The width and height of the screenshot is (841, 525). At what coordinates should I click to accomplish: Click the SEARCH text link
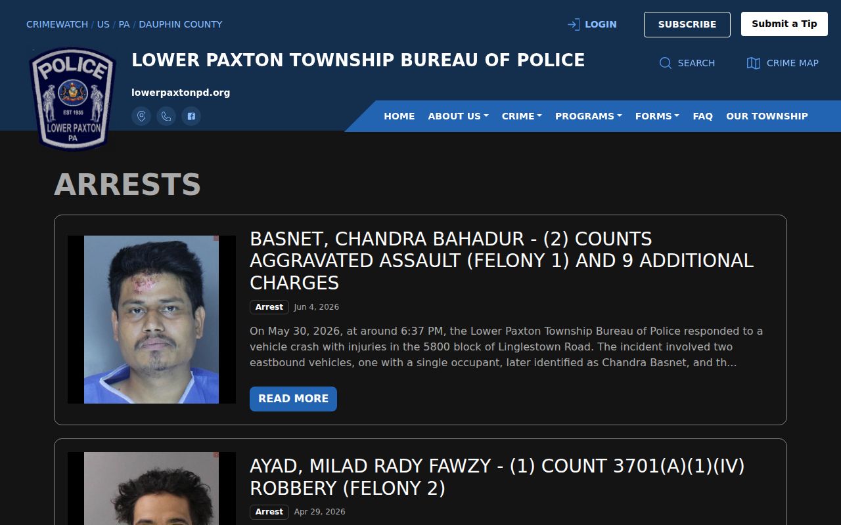(x=696, y=63)
